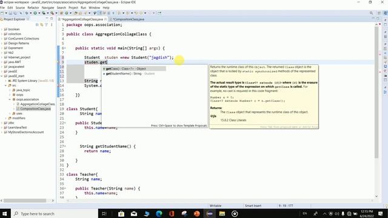Click the Project Explorer horizontal scrollbar
The width and height of the screenshot is (388, 218).
[x=25, y=200]
